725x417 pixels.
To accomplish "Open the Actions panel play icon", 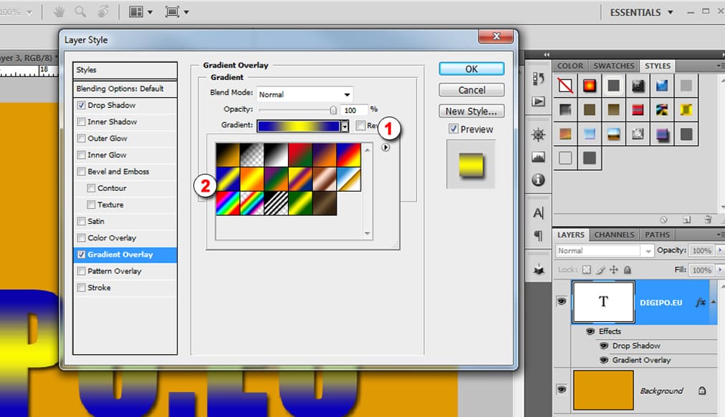I will [x=538, y=102].
